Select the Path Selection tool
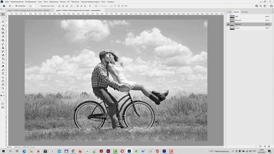 point(3,77)
